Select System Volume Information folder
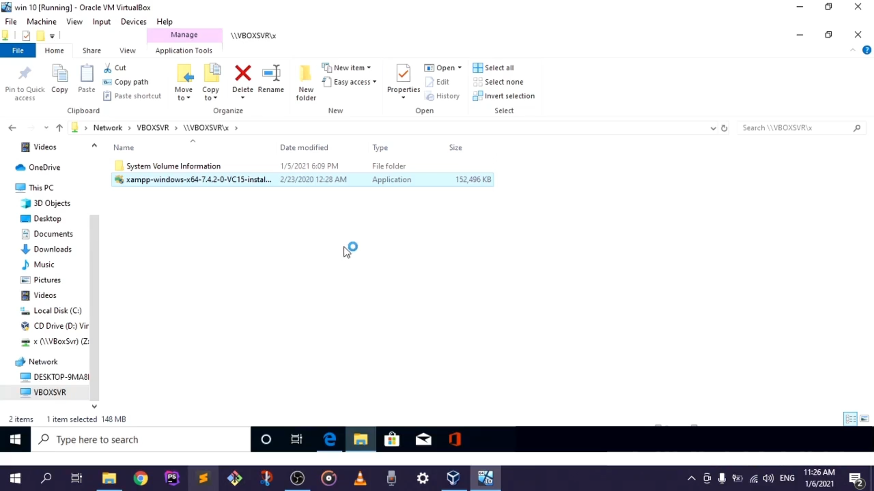The width and height of the screenshot is (874, 491). coord(303,166)
